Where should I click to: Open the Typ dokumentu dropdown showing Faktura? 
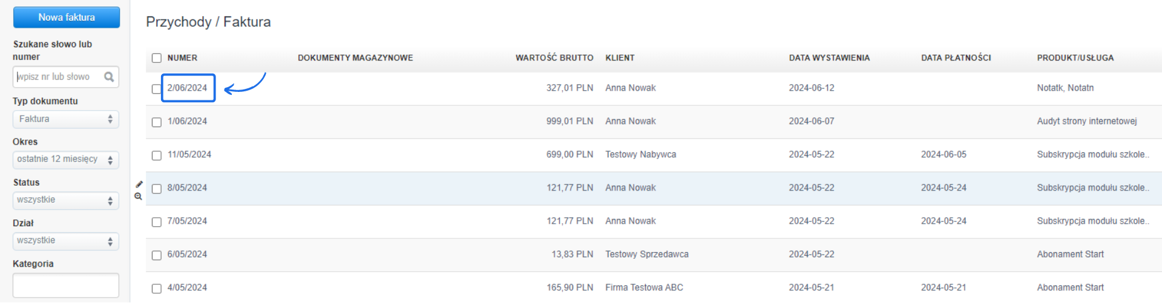[x=65, y=119]
